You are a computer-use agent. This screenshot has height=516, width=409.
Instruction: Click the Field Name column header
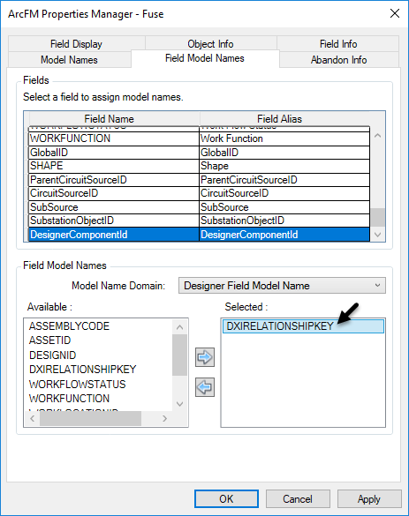114,119
